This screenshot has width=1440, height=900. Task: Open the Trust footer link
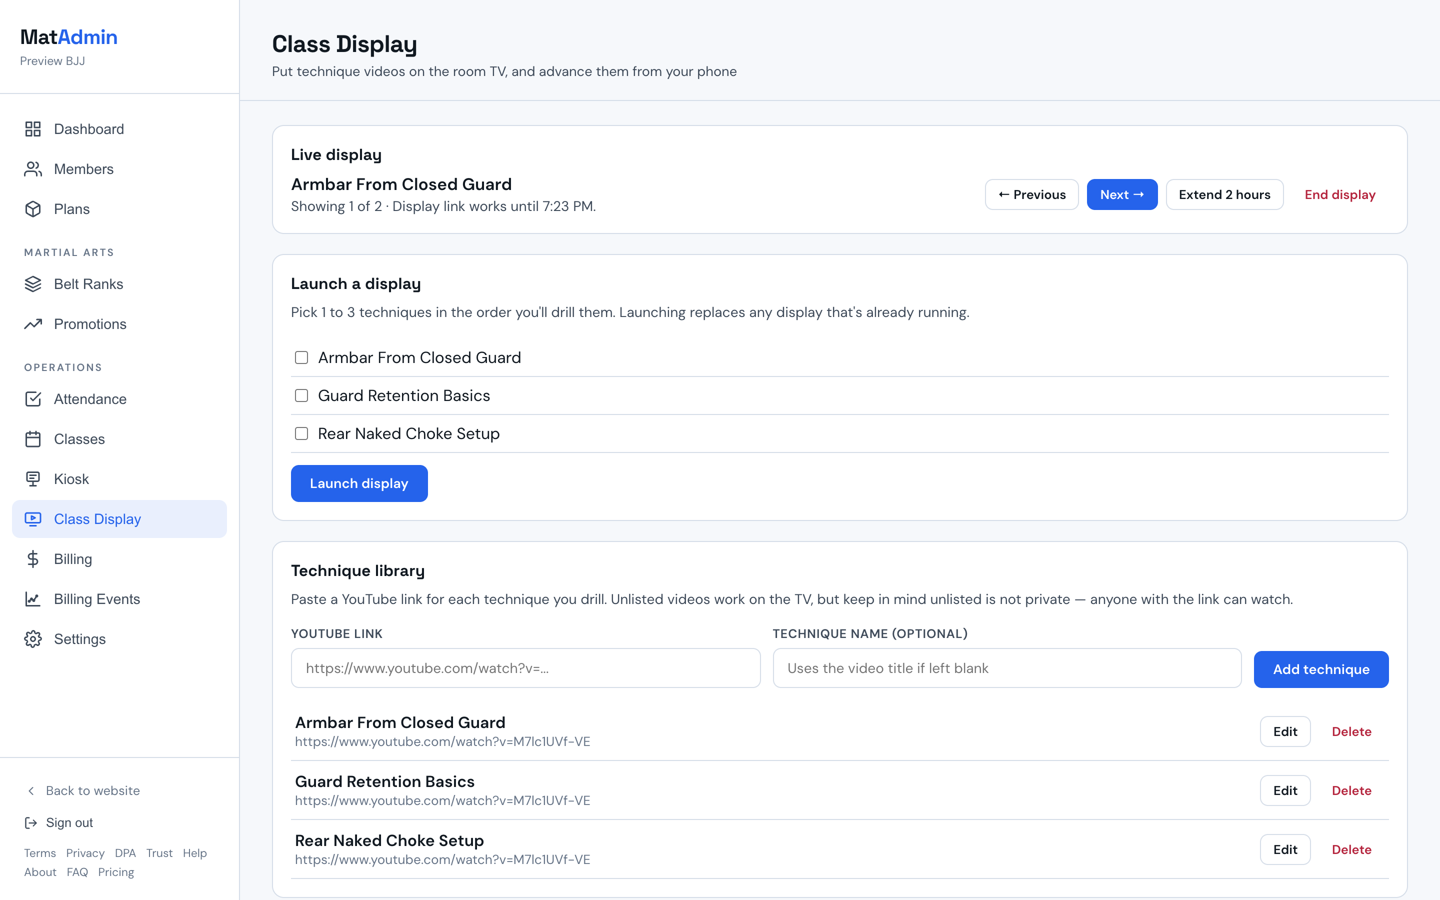pyautogui.click(x=159, y=853)
